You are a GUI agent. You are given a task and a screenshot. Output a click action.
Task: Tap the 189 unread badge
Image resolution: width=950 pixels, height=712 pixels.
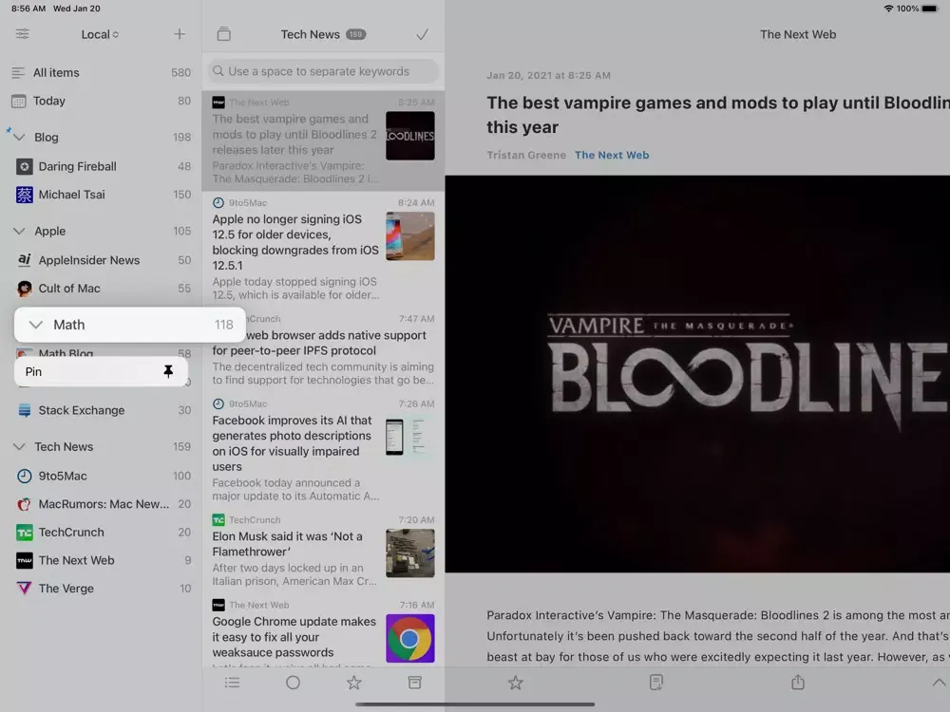pyautogui.click(x=355, y=34)
